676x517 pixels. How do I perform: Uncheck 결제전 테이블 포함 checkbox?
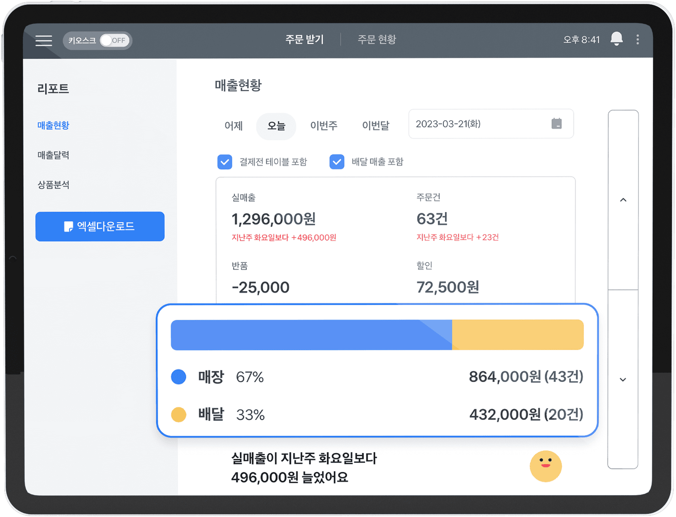225,162
